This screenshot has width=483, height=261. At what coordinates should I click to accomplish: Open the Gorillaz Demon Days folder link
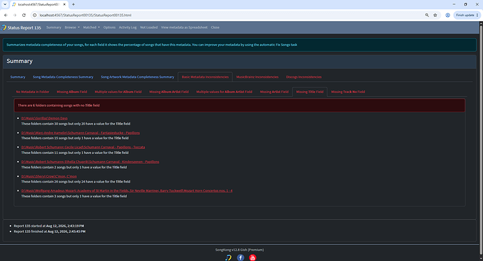[44, 118]
